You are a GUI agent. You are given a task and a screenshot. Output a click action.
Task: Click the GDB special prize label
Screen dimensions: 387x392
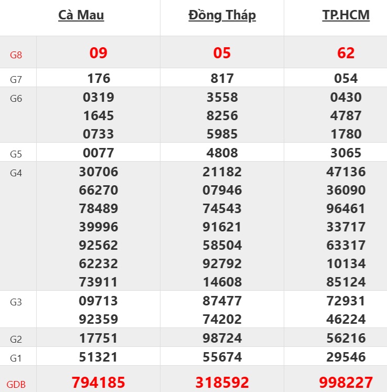click(16, 384)
